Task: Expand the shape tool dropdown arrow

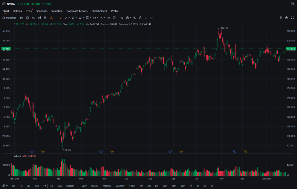Action: click(x=76, y=18)
